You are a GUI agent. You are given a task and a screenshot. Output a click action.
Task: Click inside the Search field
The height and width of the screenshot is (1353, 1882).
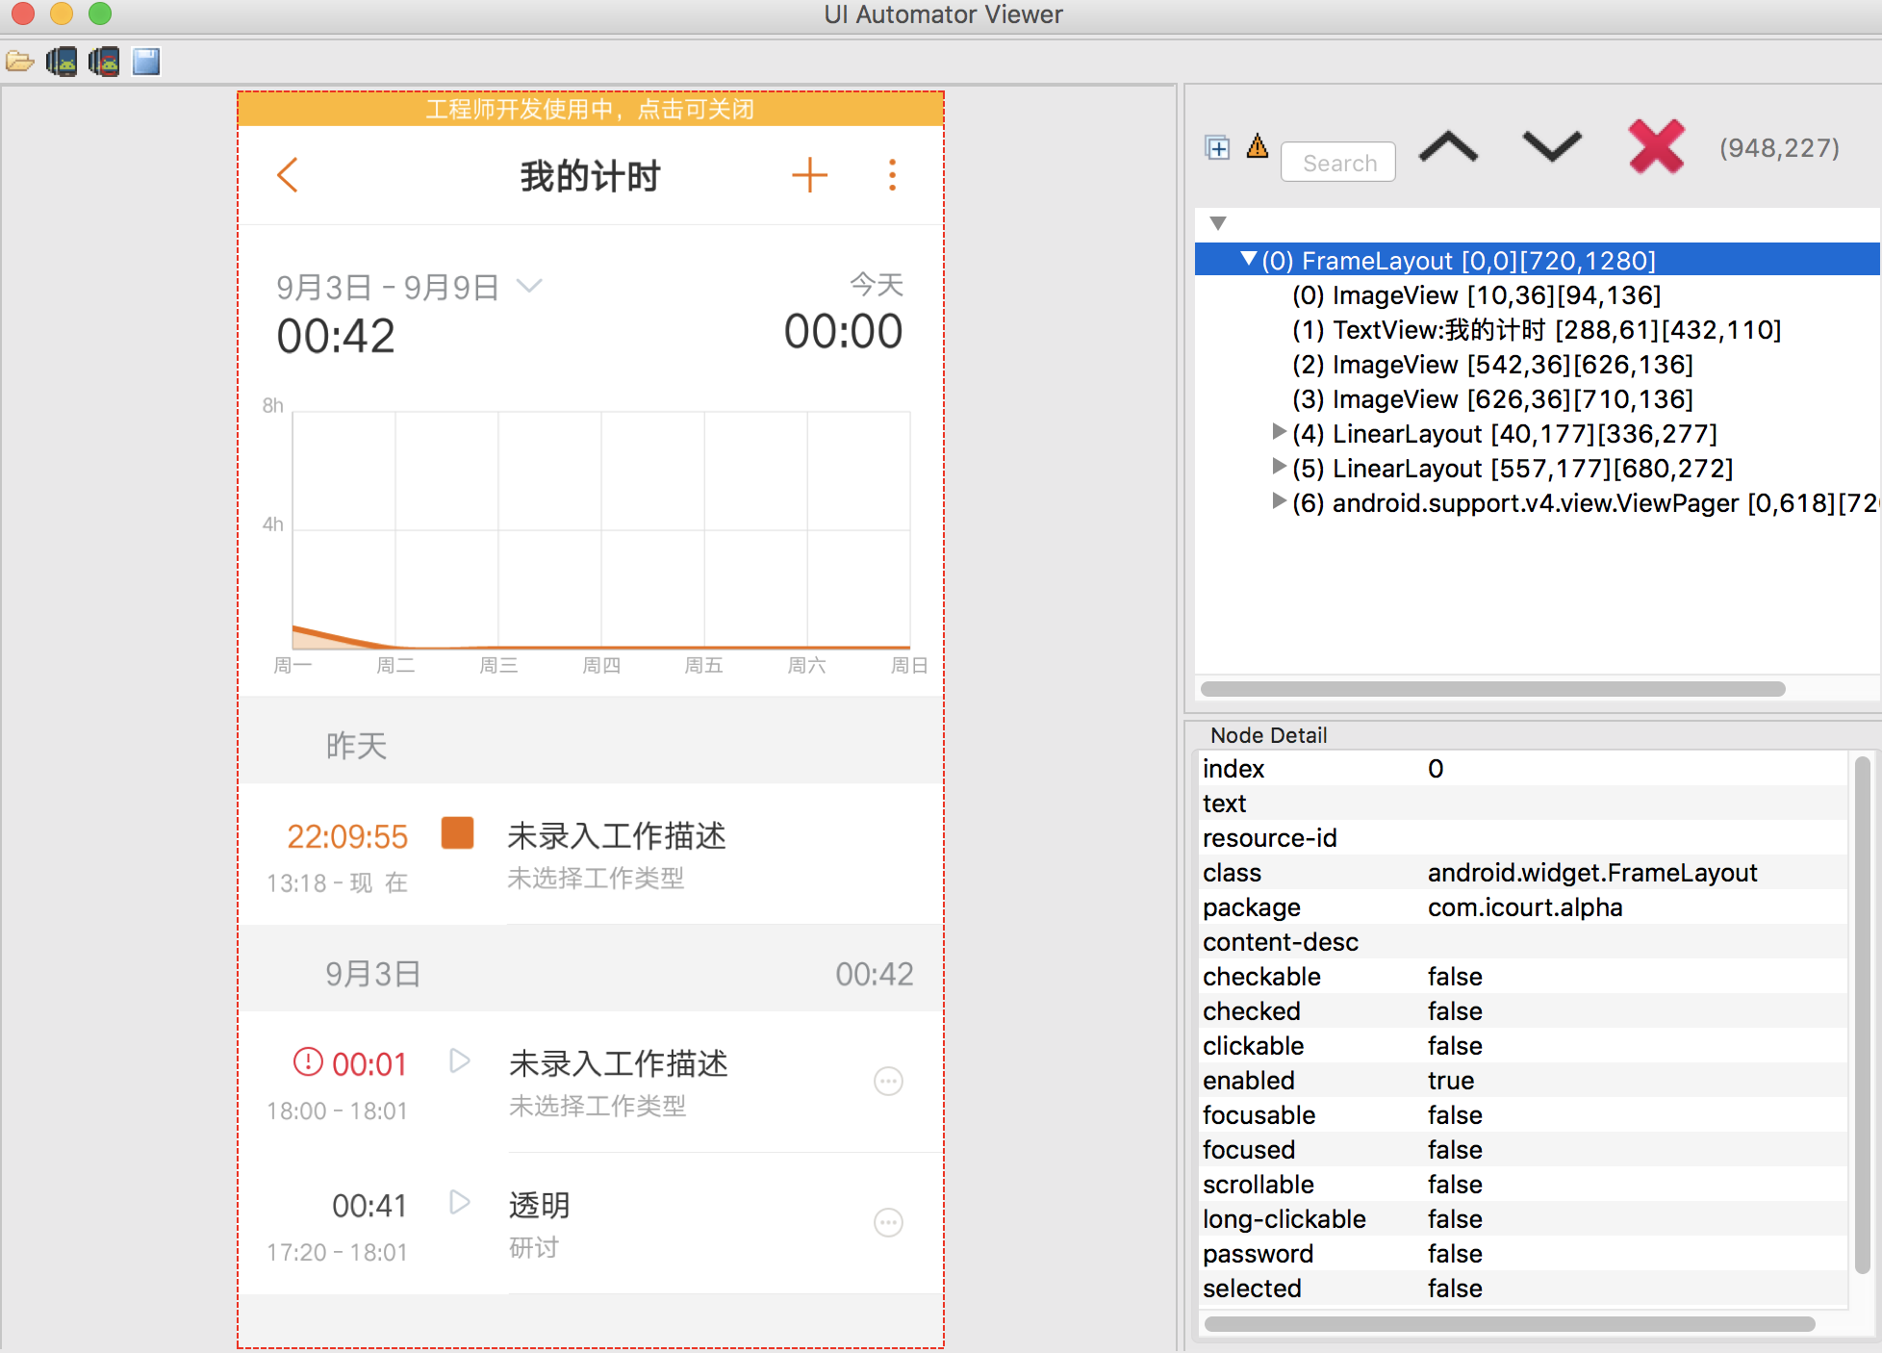[x=1338, y=163]
